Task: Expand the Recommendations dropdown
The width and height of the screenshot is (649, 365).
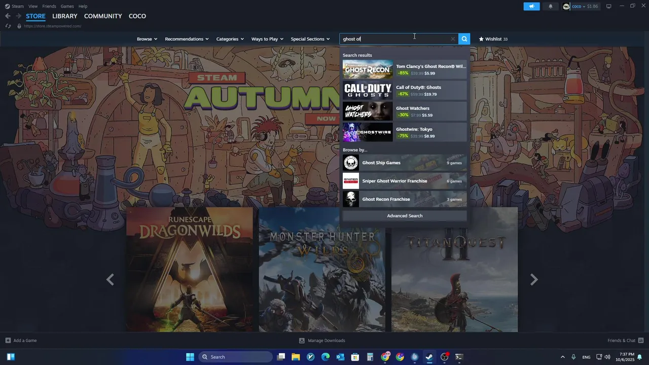Action: coord(187,39)
